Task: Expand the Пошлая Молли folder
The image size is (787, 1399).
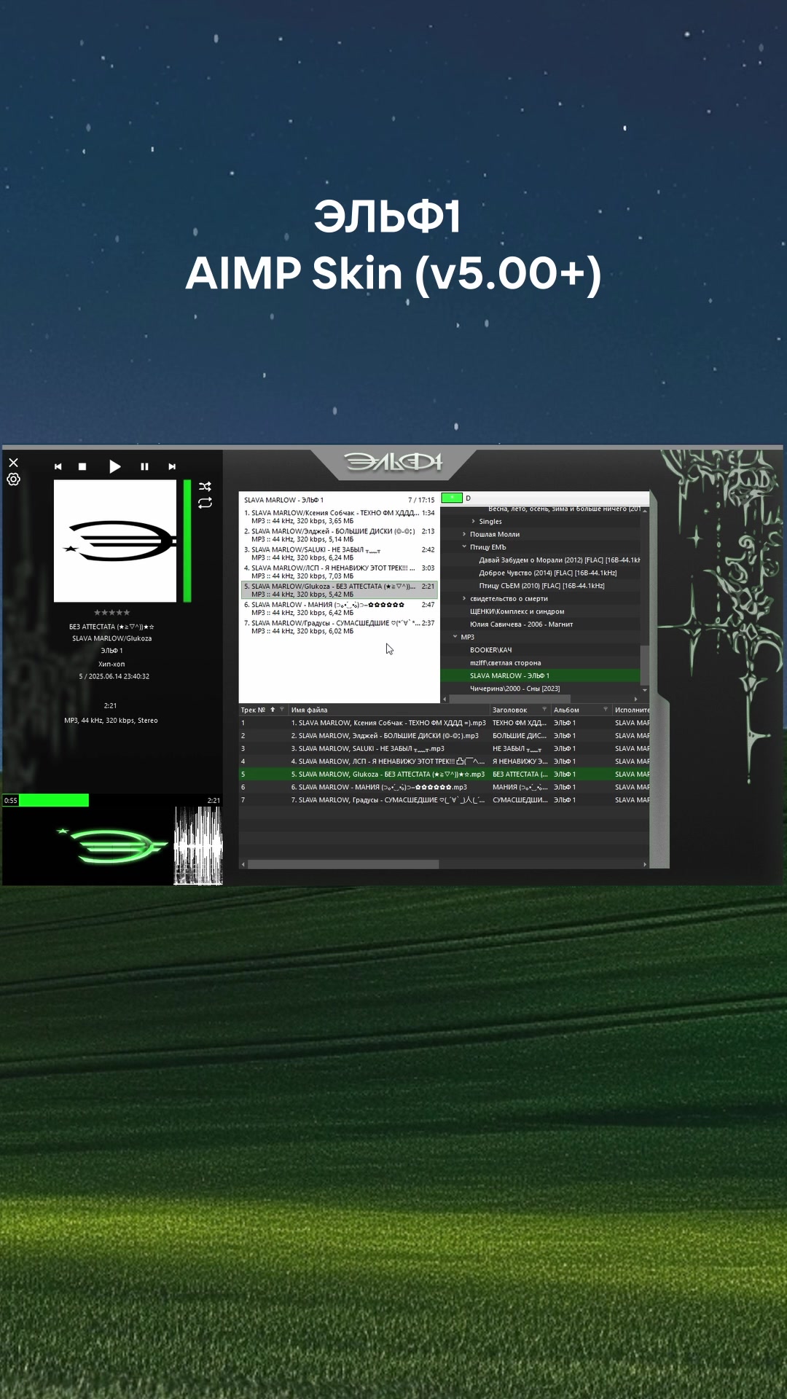Action: pos(464,534)
